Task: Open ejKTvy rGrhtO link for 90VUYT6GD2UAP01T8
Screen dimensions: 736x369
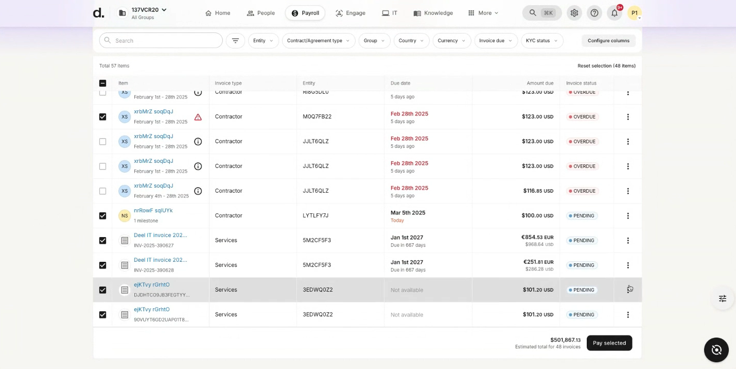Action: (x=152, y=310)
